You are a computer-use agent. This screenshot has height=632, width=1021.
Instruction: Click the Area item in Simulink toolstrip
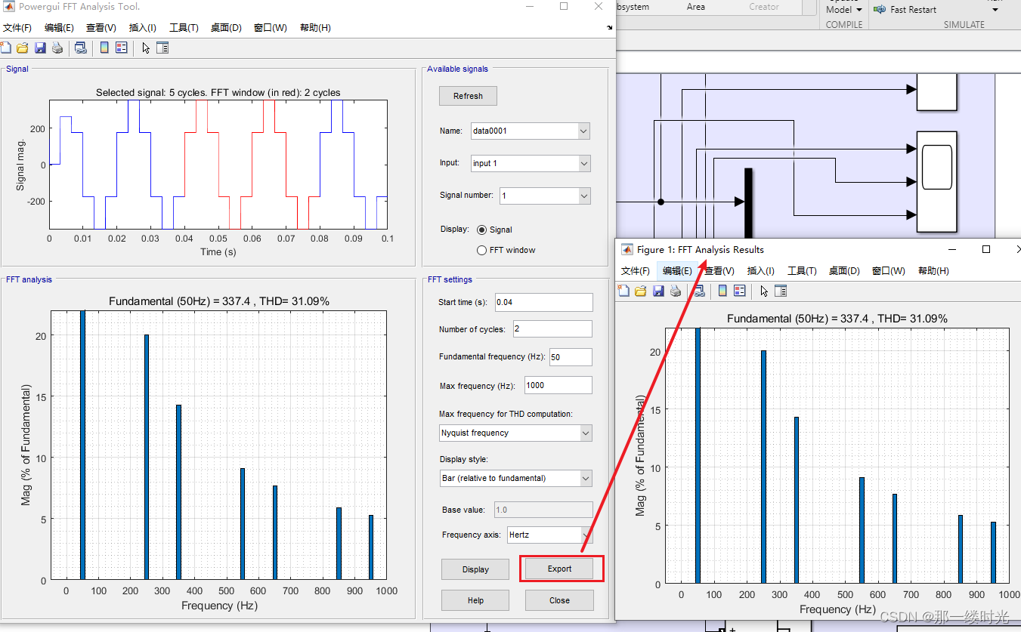point(696,7)
